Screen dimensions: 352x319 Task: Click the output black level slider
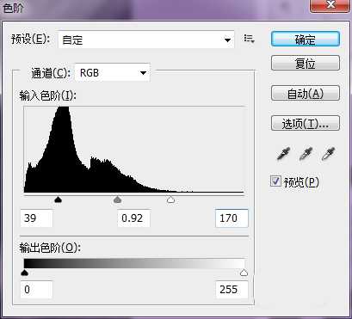[25, 273]
